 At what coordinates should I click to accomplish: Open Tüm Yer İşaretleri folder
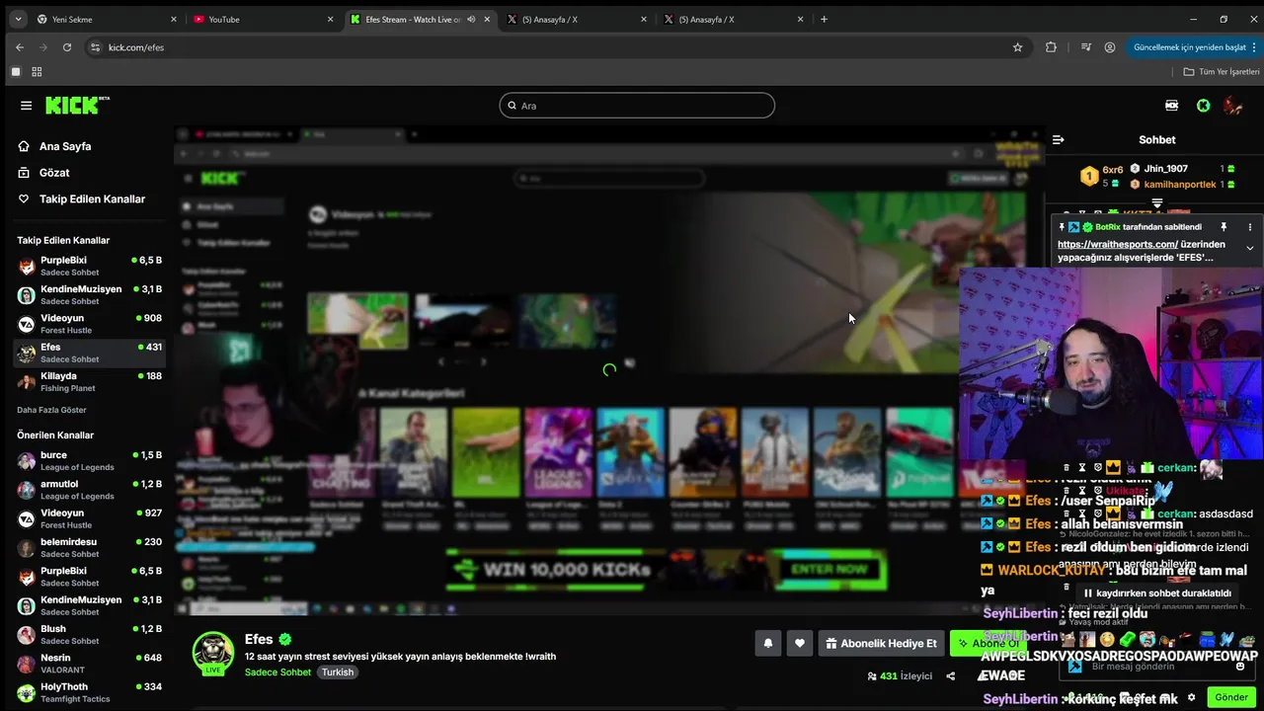click(1222, 72)
